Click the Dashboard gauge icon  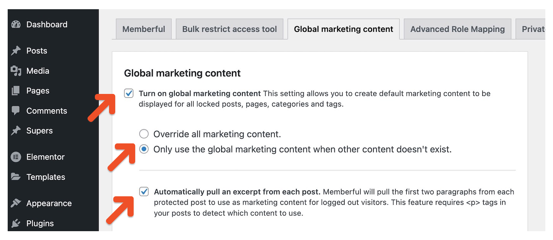(16, 25)
